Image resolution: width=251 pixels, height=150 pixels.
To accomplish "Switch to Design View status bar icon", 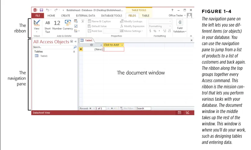I will [187, 113].
